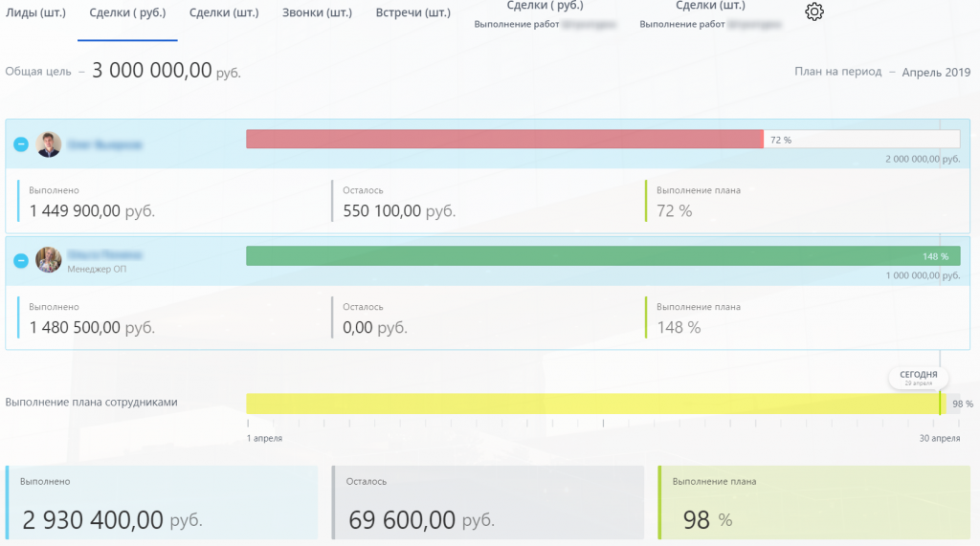Open the settings gear icon
Image resolution: width=980 pixels, height=546 pixels.
point(813,11)
